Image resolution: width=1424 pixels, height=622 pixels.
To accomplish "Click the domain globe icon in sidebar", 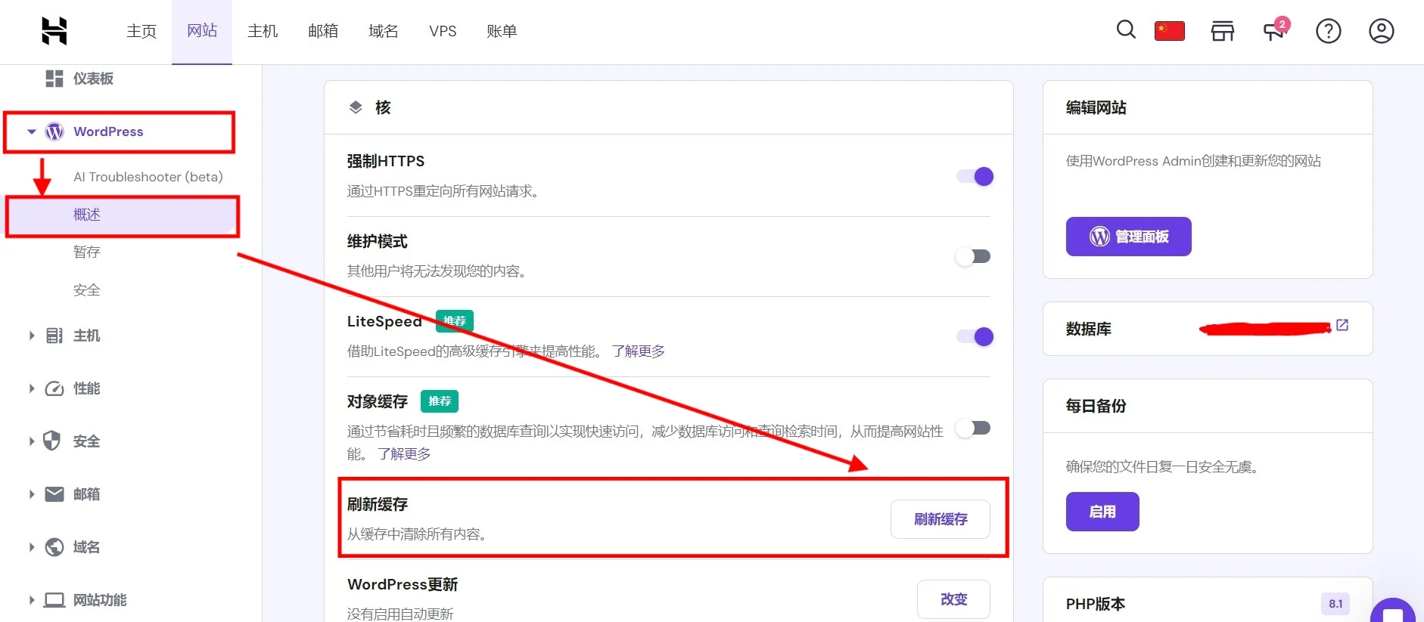I will [54, 547].
